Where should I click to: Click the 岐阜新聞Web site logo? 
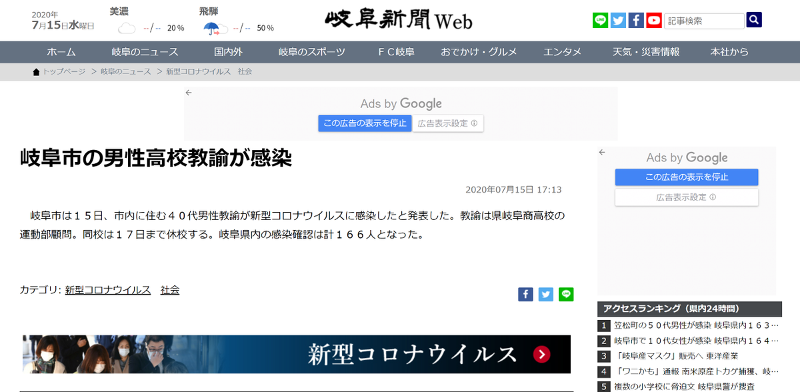[x=399, y=20]
